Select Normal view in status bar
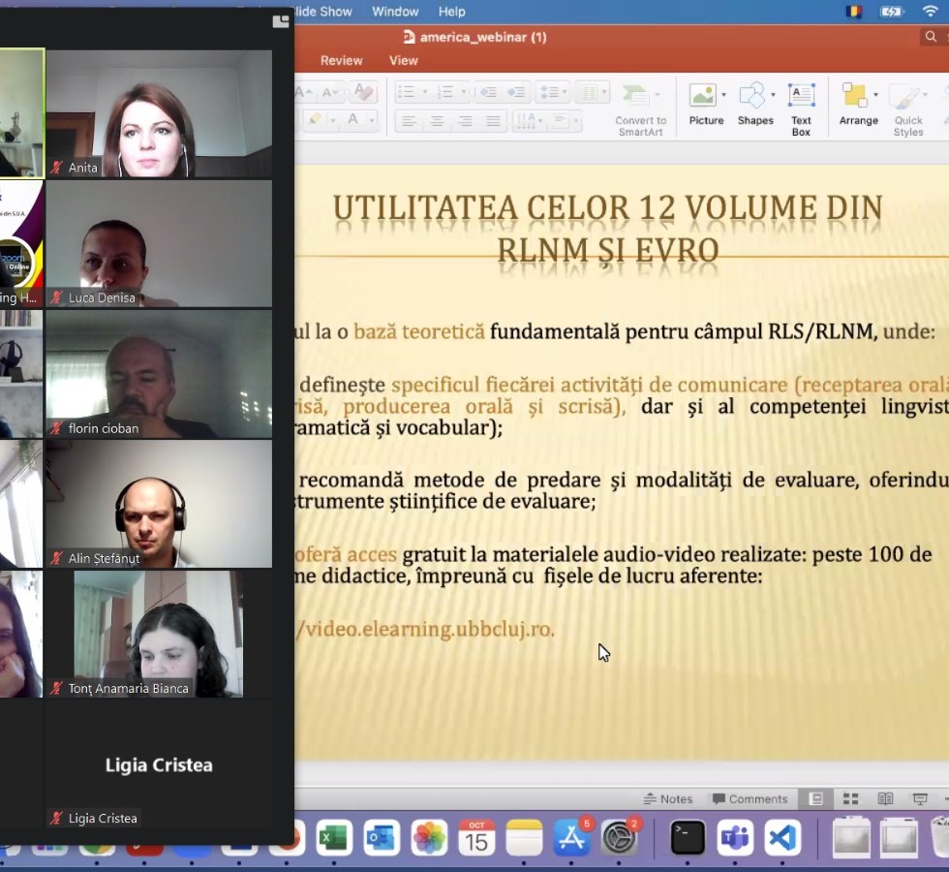The width and height of the screenshot is (949, 872). tap(816, 799)
